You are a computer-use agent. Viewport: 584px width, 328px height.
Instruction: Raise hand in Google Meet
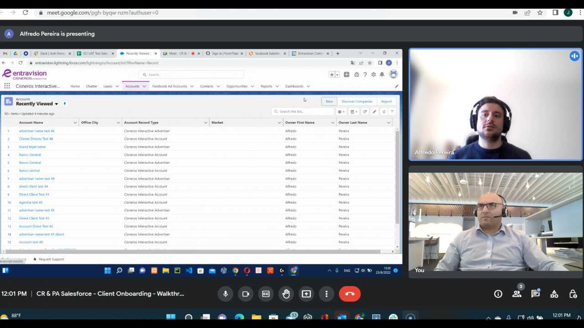point(286,294)
